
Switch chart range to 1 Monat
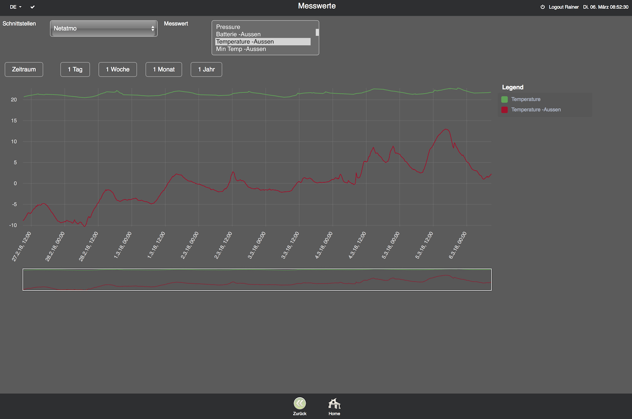pos(164,69)
